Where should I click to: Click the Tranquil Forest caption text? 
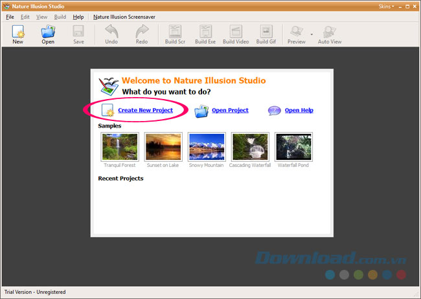click(119, 165)
